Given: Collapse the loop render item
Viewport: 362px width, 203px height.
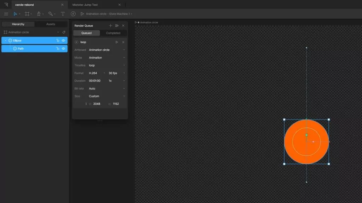Looking at the screenshot, I should tap(76, 42).
